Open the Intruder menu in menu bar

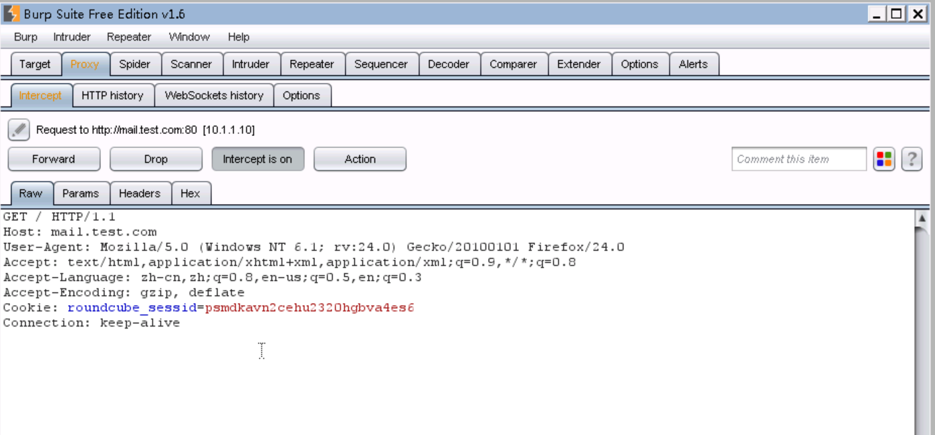72,37
